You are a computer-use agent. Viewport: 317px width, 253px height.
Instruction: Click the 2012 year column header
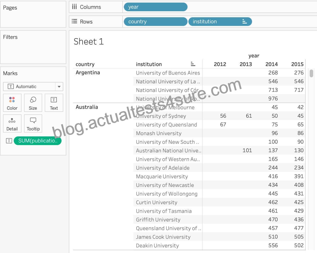(220, 64)
